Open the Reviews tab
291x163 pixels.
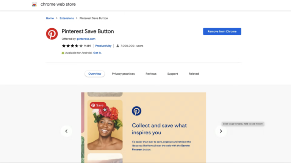point(151,74)
